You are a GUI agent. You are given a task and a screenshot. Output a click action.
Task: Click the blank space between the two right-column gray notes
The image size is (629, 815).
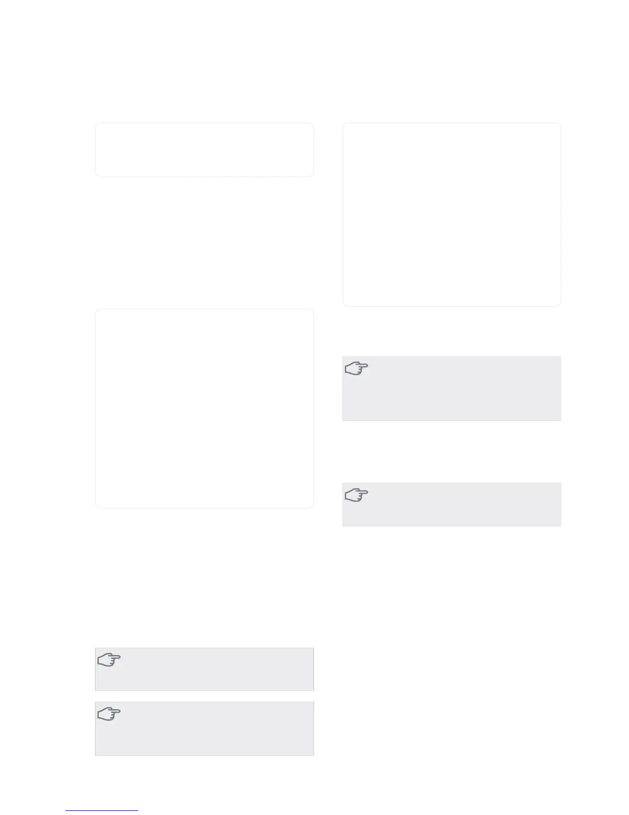pyautogui.click(x=452, y=452)
